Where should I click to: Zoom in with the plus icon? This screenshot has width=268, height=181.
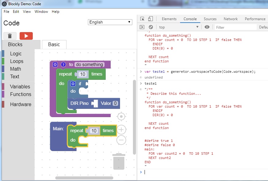pos(122,130)
